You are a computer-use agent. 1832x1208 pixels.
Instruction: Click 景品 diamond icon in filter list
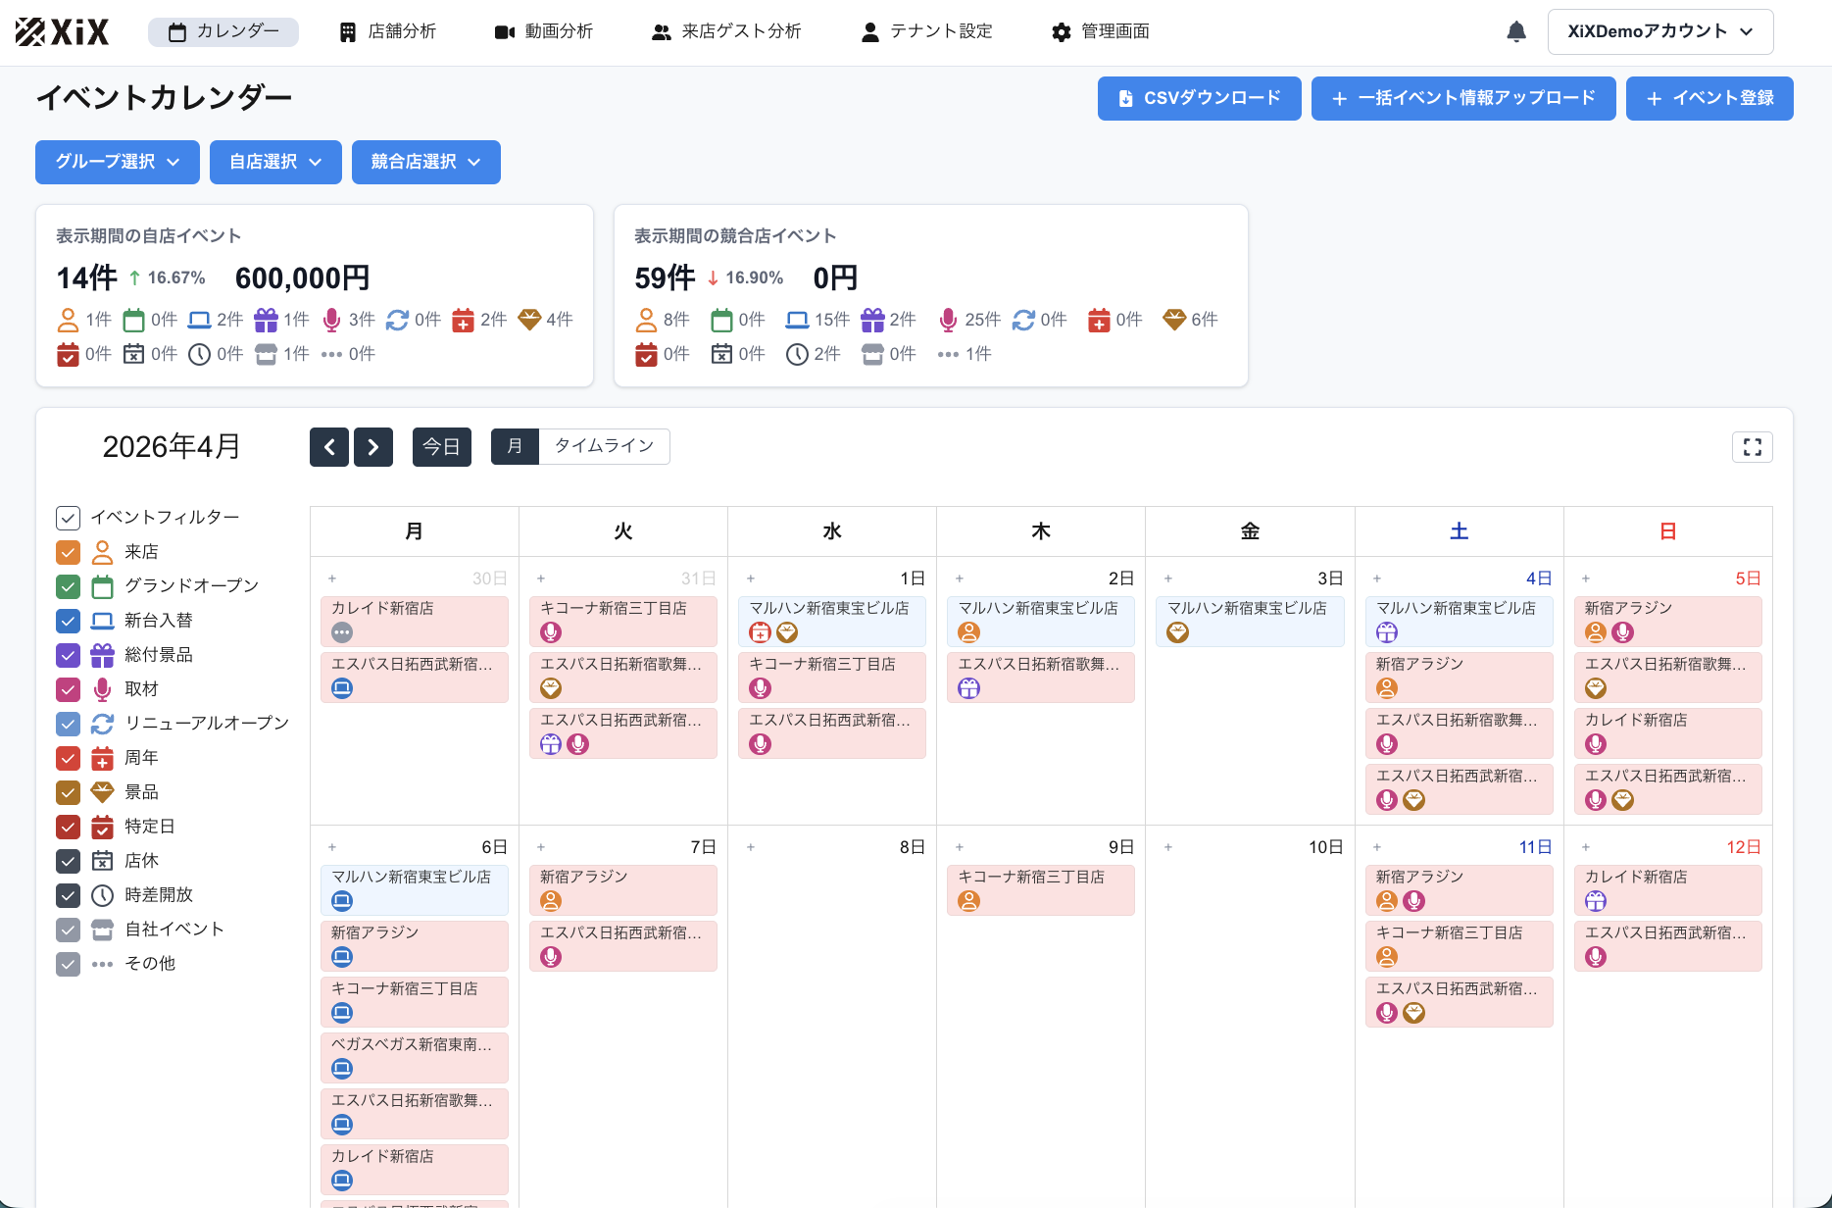pyautogui.click(x=102, y=792)
